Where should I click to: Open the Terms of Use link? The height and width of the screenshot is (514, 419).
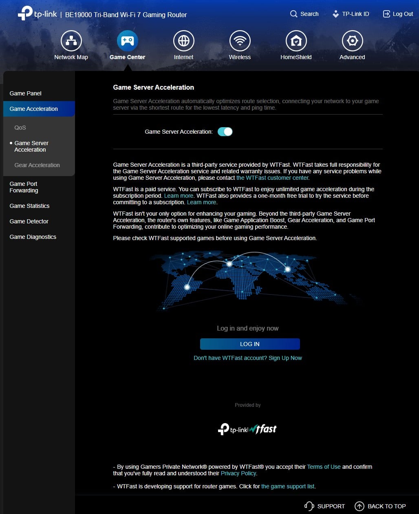324,467
